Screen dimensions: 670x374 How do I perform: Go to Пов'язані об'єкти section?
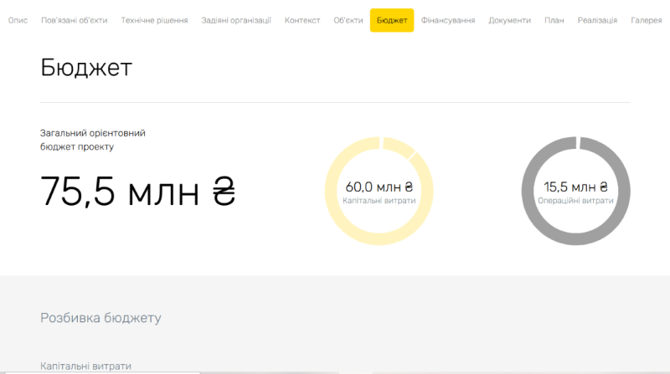75,20
